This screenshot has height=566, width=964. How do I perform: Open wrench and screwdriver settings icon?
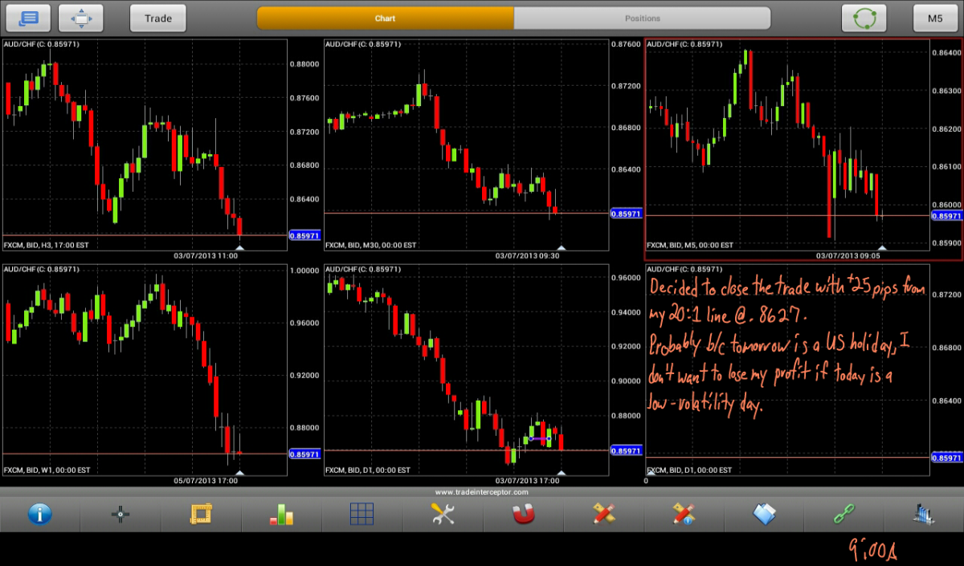click(443, 514)
